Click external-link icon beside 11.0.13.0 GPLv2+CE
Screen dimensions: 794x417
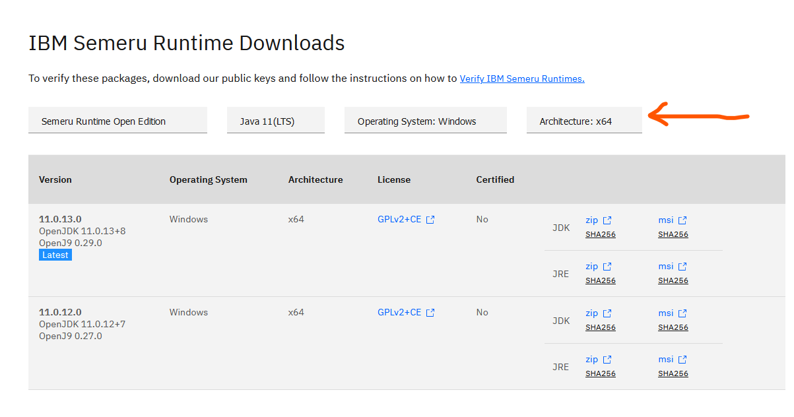click(430, 220)
